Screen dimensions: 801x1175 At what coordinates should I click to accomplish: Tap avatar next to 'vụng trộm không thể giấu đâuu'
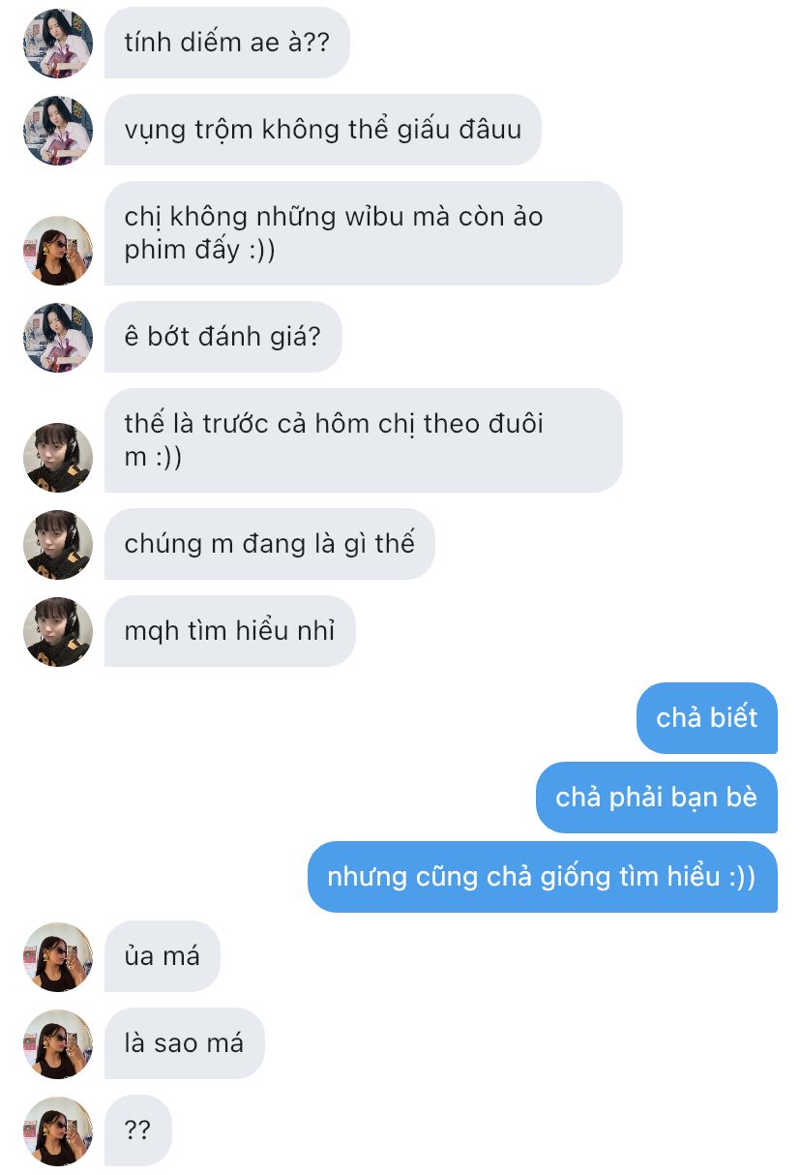click(57, 131)
